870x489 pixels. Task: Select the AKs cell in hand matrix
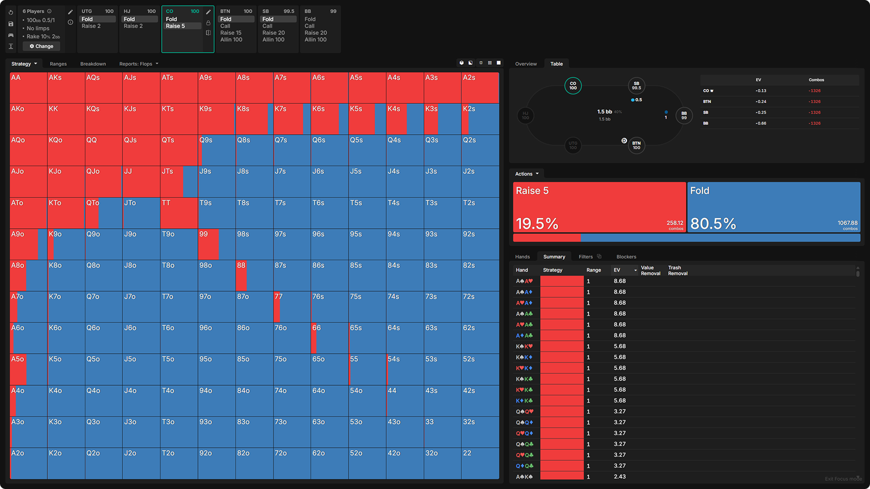click(66, 88)
